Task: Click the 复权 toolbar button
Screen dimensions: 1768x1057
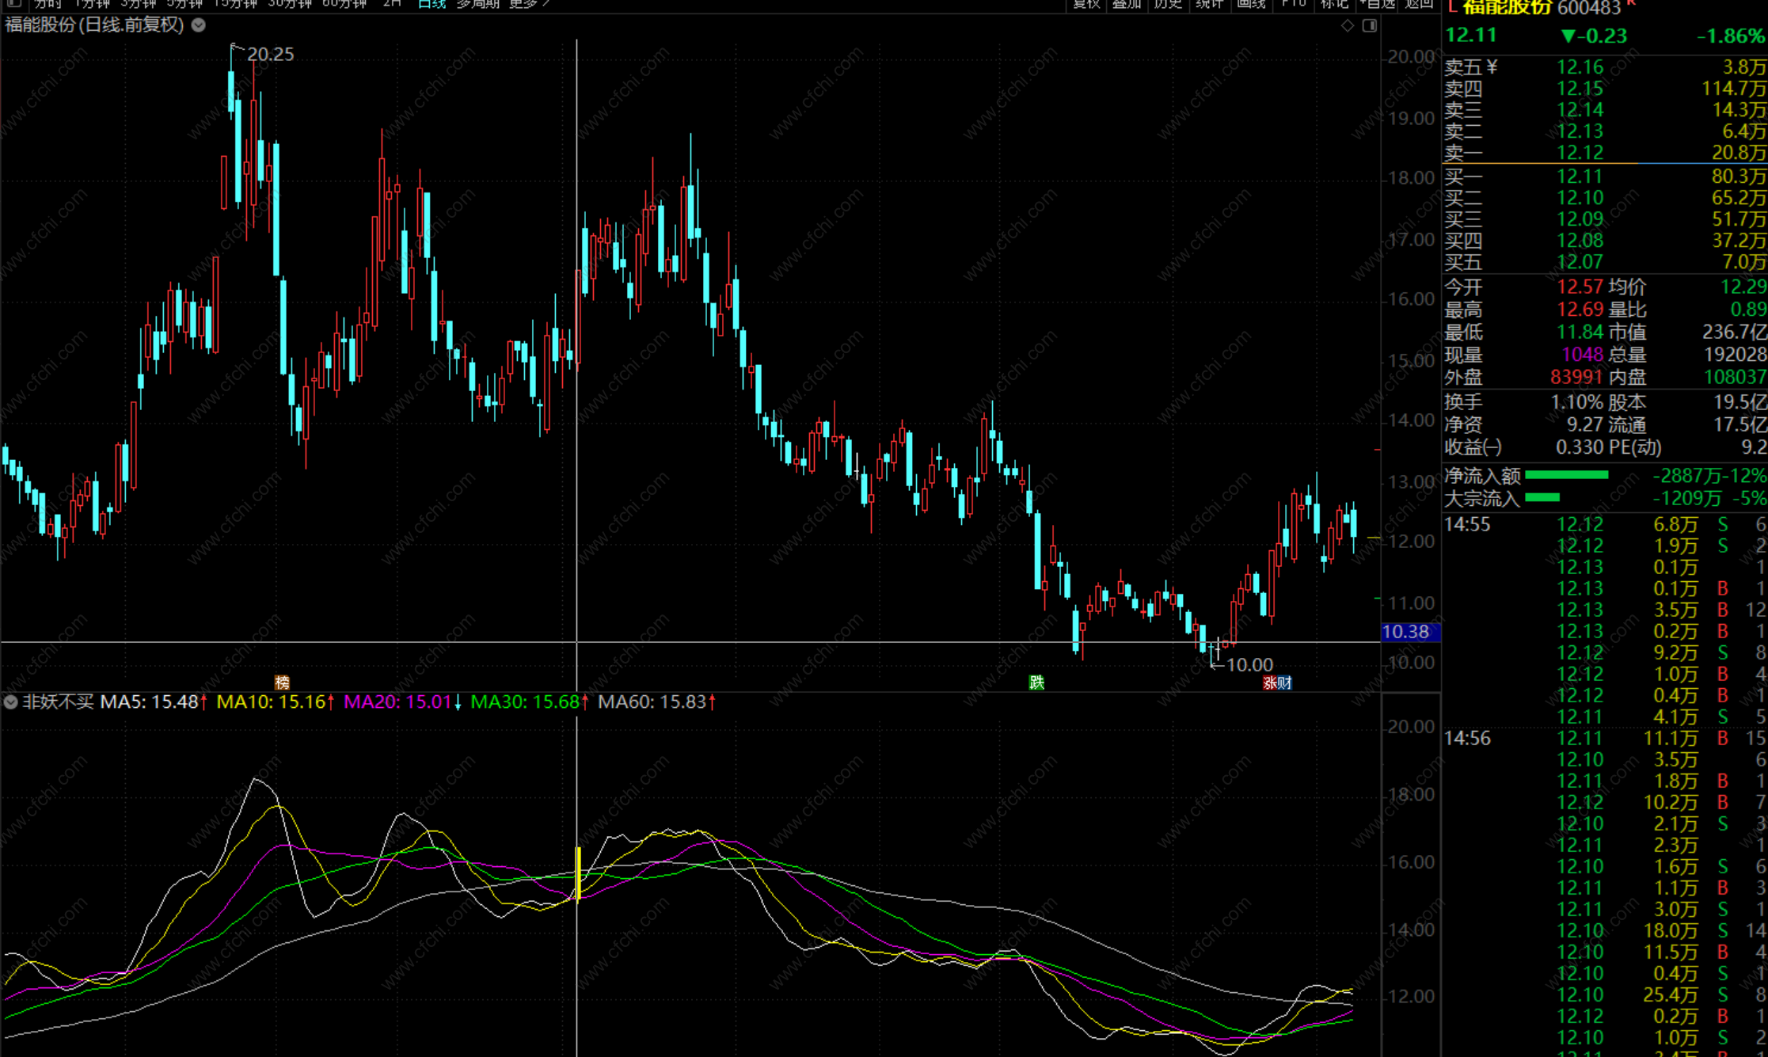Action: coord(1086,4)
